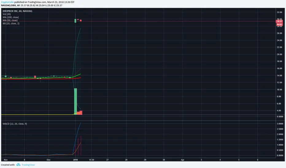Click the H:29.84 high value in header
The height and width of the screenshot is (168, 286).
click(x=41, y=5)
